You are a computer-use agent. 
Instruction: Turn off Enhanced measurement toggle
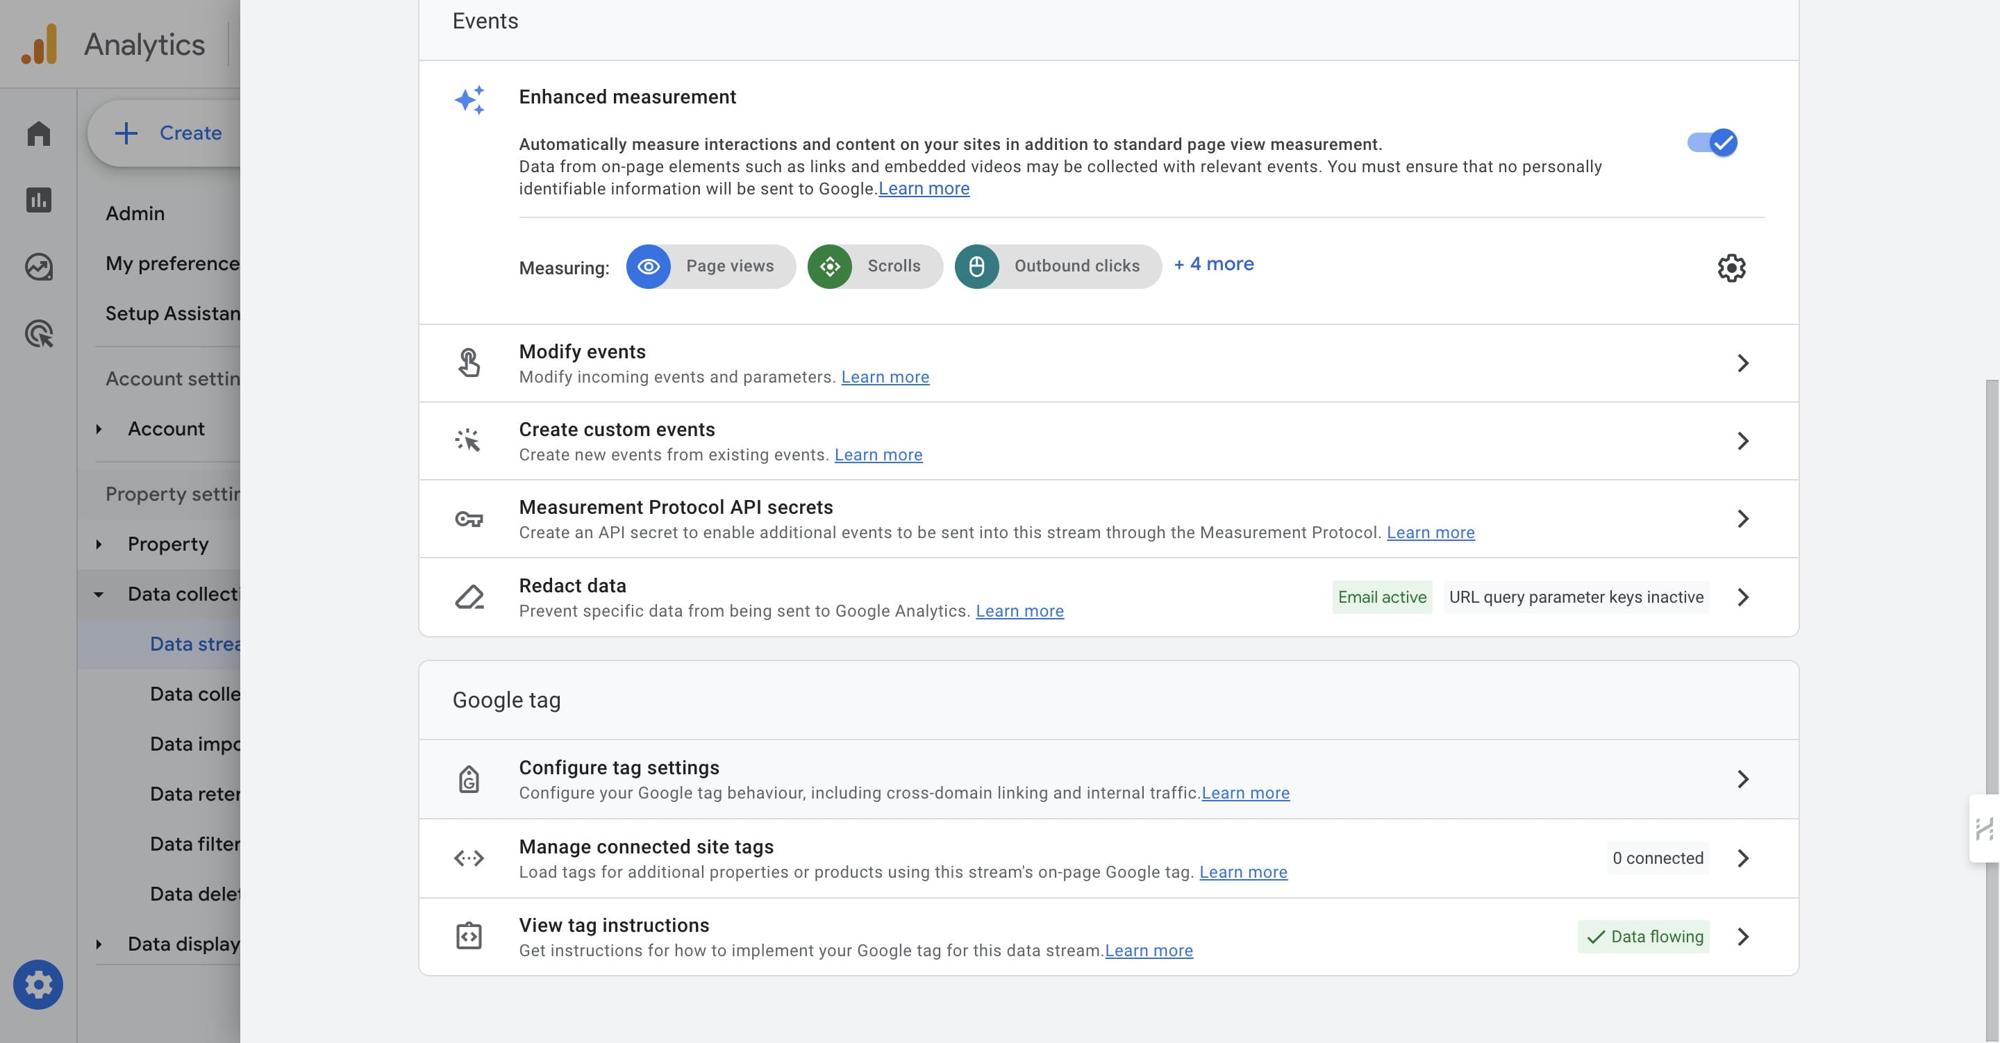tap(1711, 142)
